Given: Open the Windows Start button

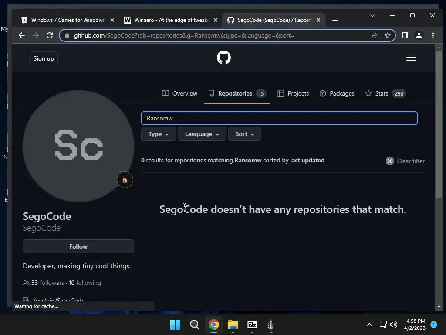Looking at the screenshot, I should 175,325.
